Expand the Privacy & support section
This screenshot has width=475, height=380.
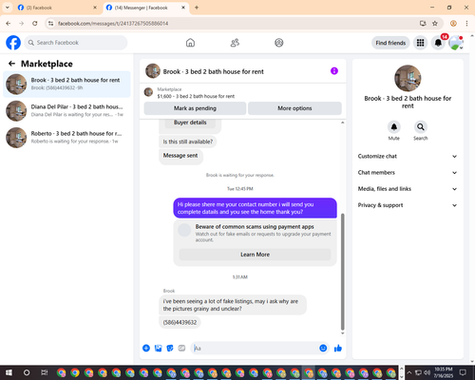(408, 205)
